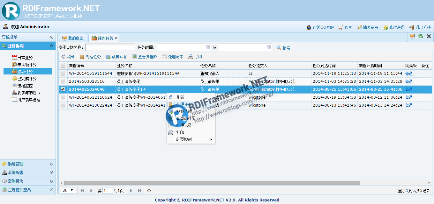Choose 处理任务 in the context menu

(191, 104)
